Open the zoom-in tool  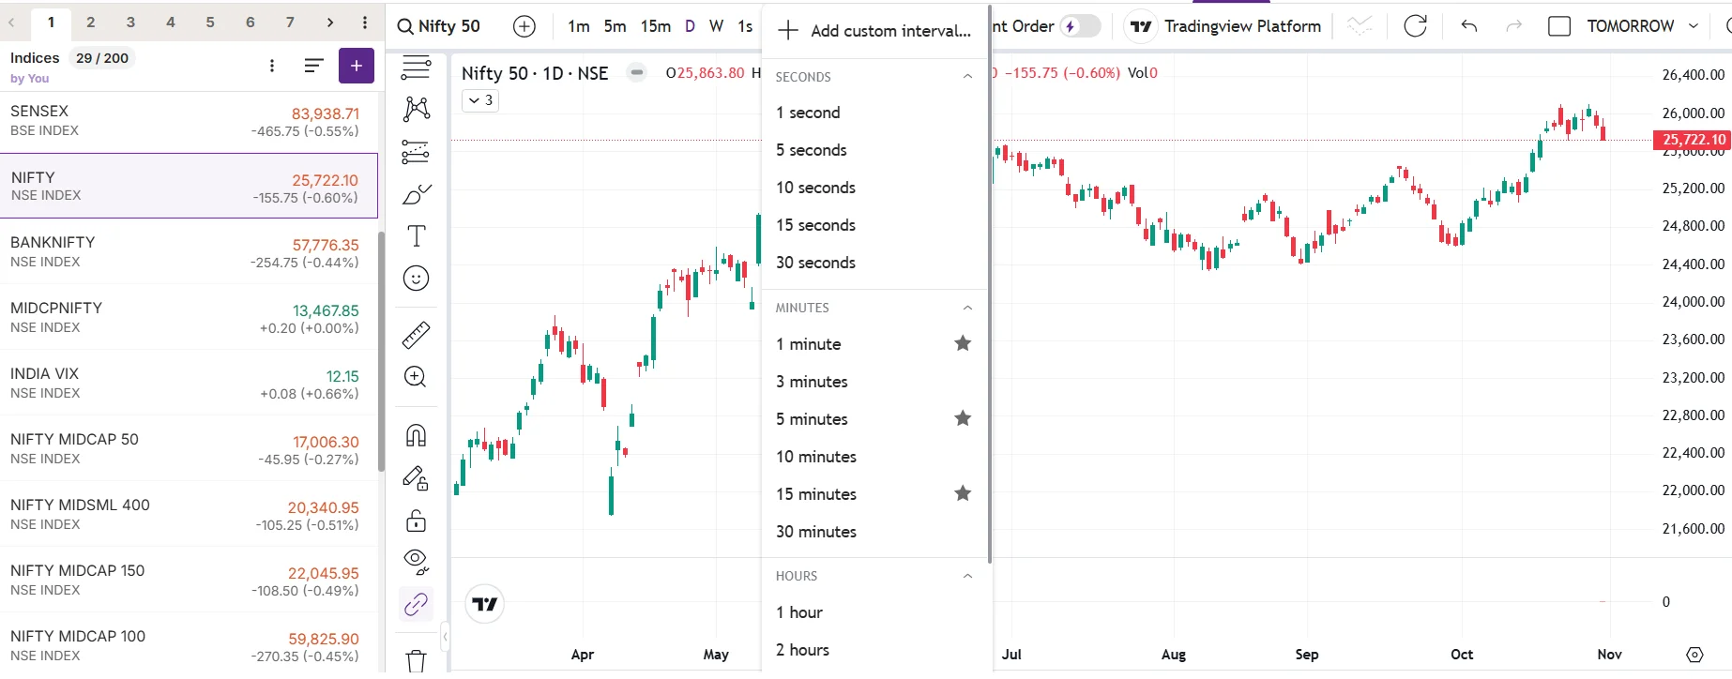(416, 377)
